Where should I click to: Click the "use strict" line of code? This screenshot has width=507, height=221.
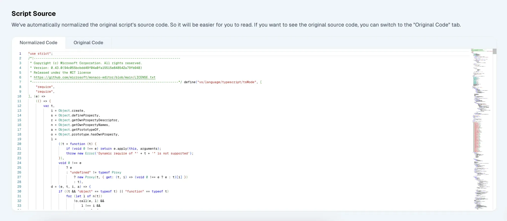40,53
